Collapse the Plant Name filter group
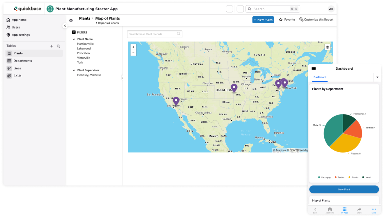 point(74,39)
